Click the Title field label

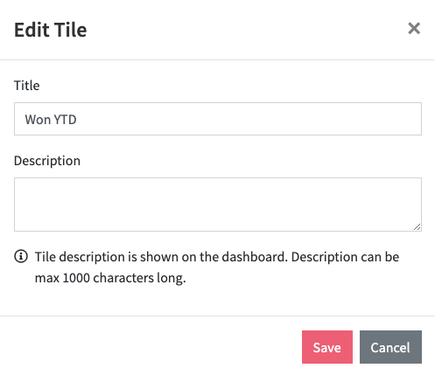[27, 86]
